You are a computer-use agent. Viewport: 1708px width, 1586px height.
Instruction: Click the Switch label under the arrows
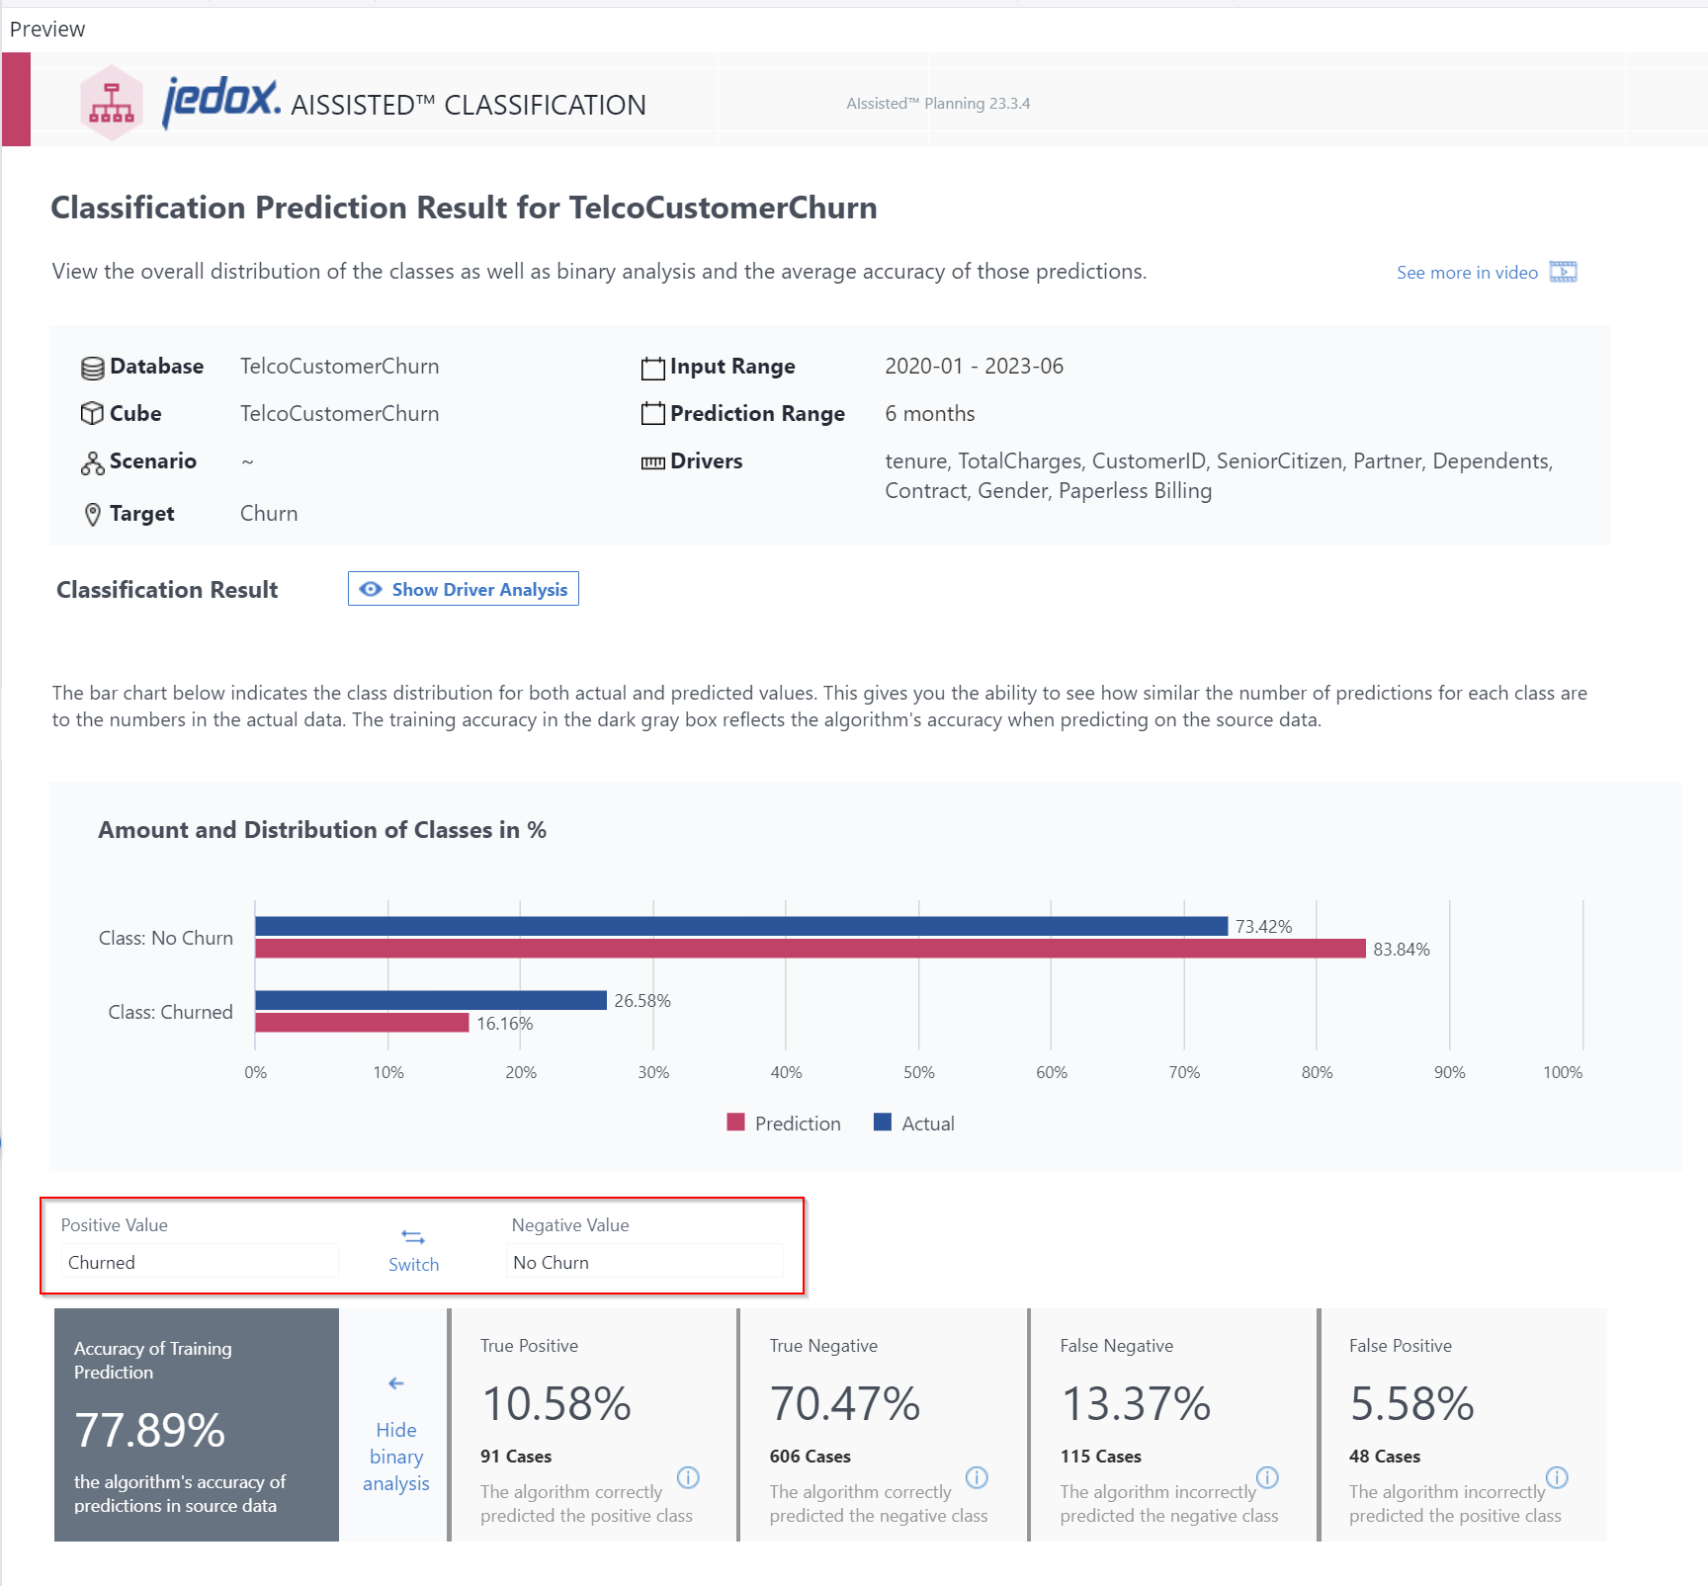413,1265
